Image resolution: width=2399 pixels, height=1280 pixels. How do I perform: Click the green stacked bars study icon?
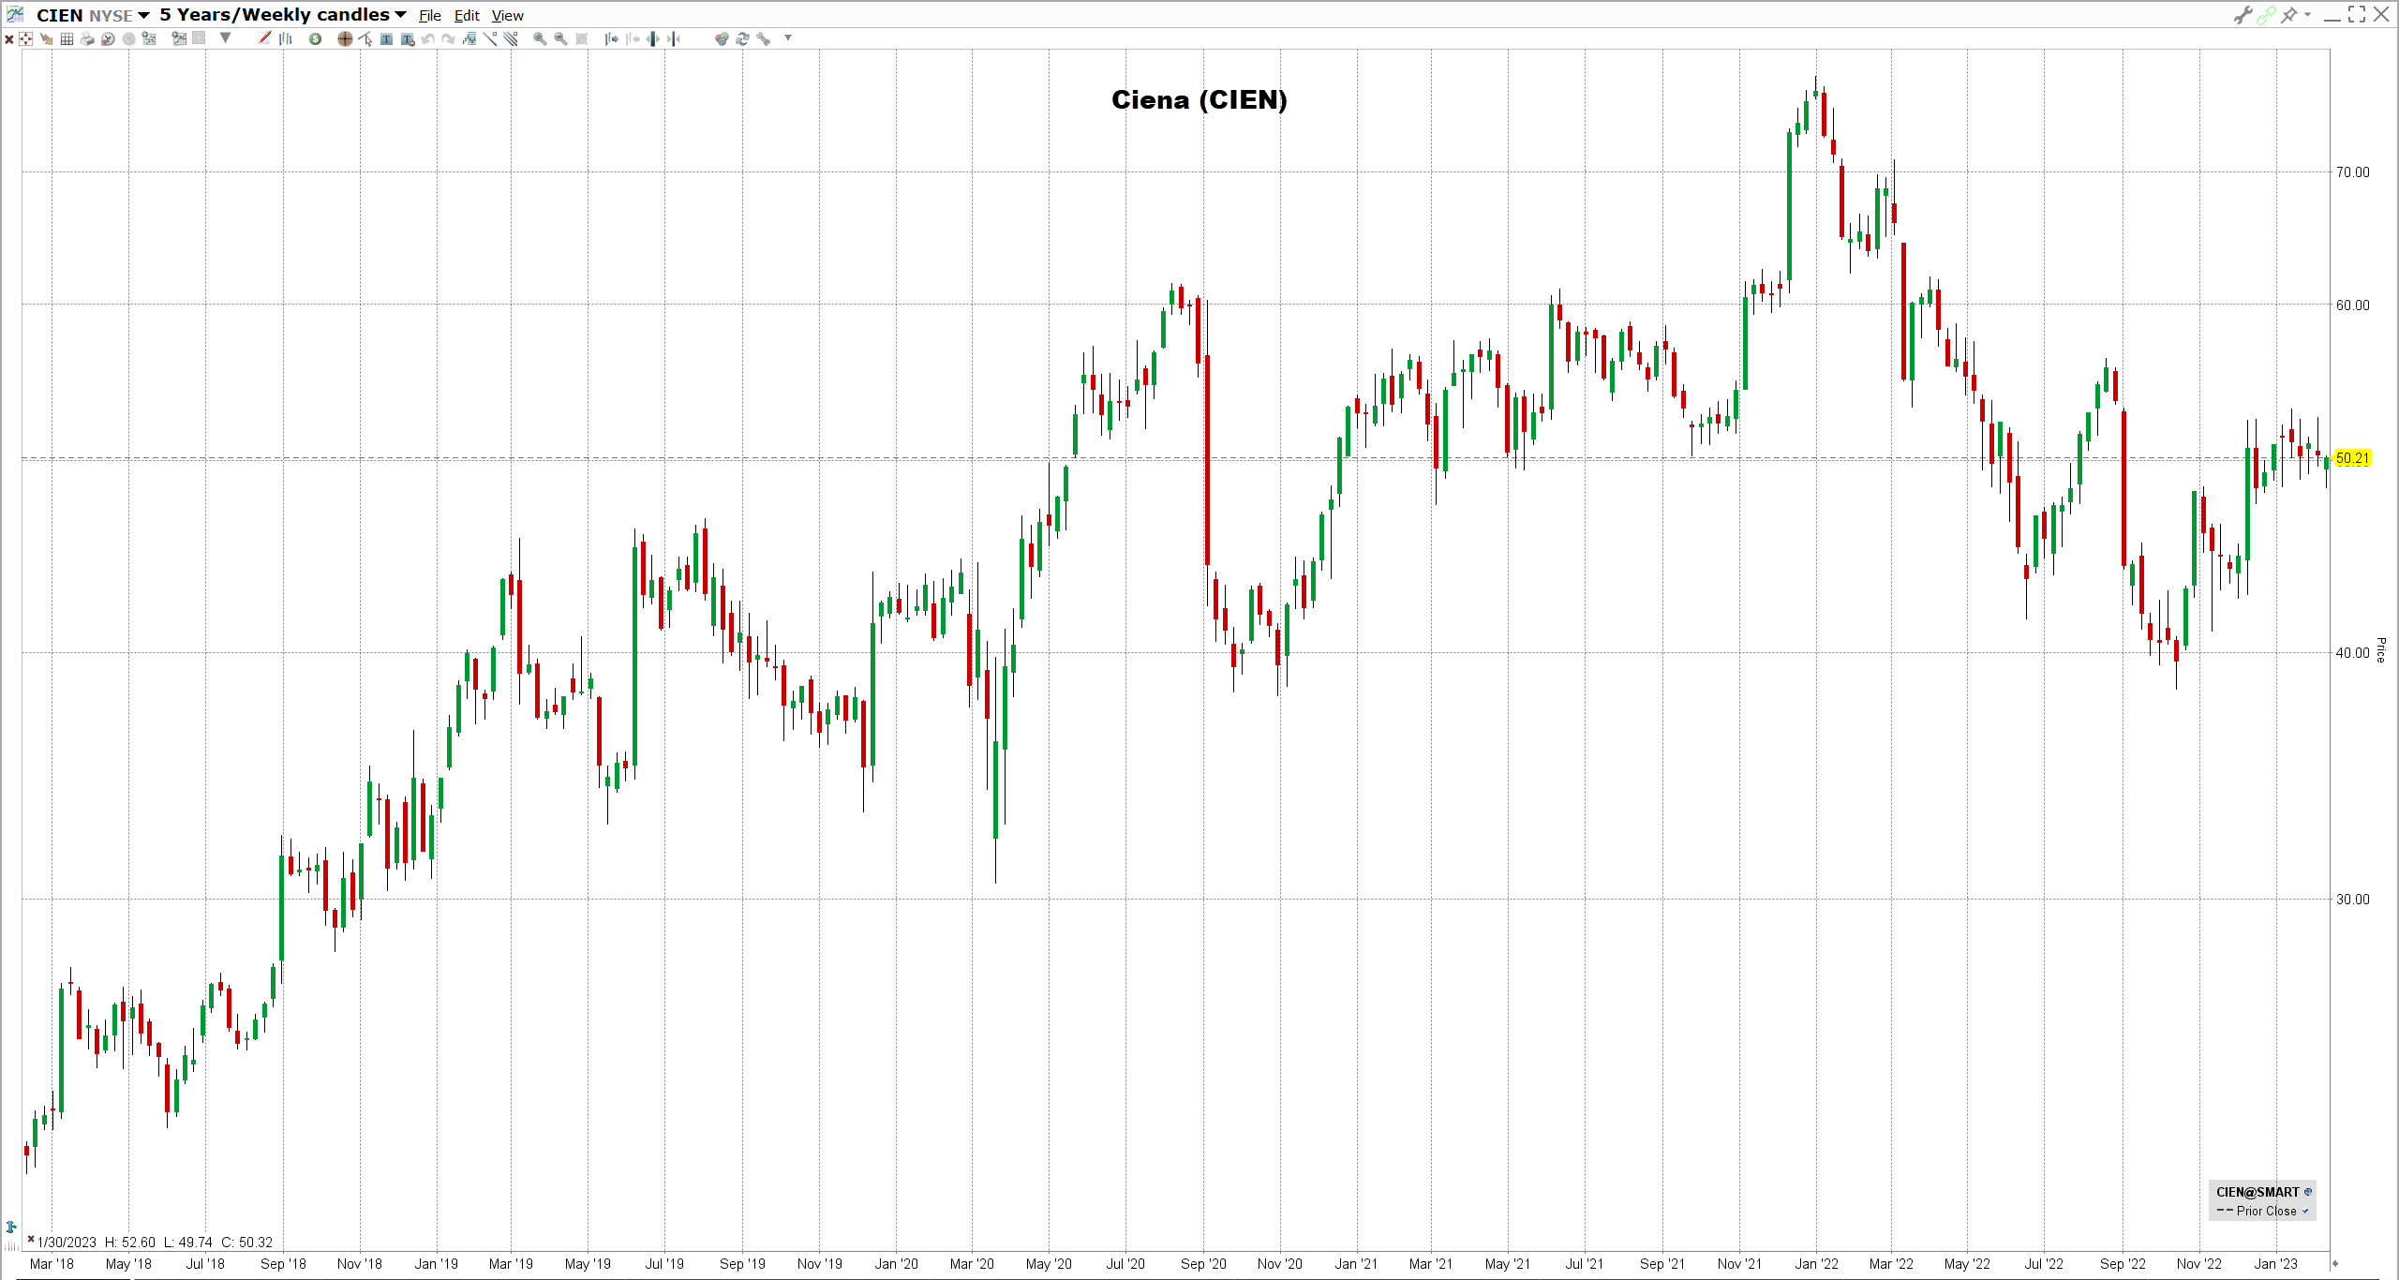469,38
